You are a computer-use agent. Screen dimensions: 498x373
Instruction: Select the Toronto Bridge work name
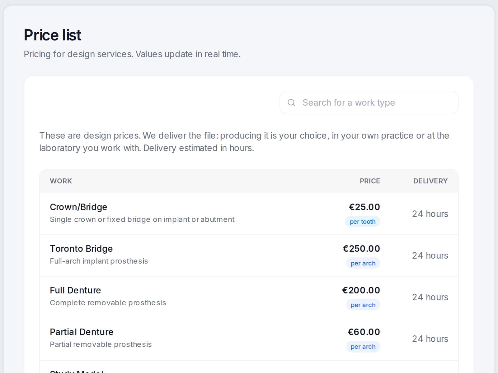pos(81,249)
